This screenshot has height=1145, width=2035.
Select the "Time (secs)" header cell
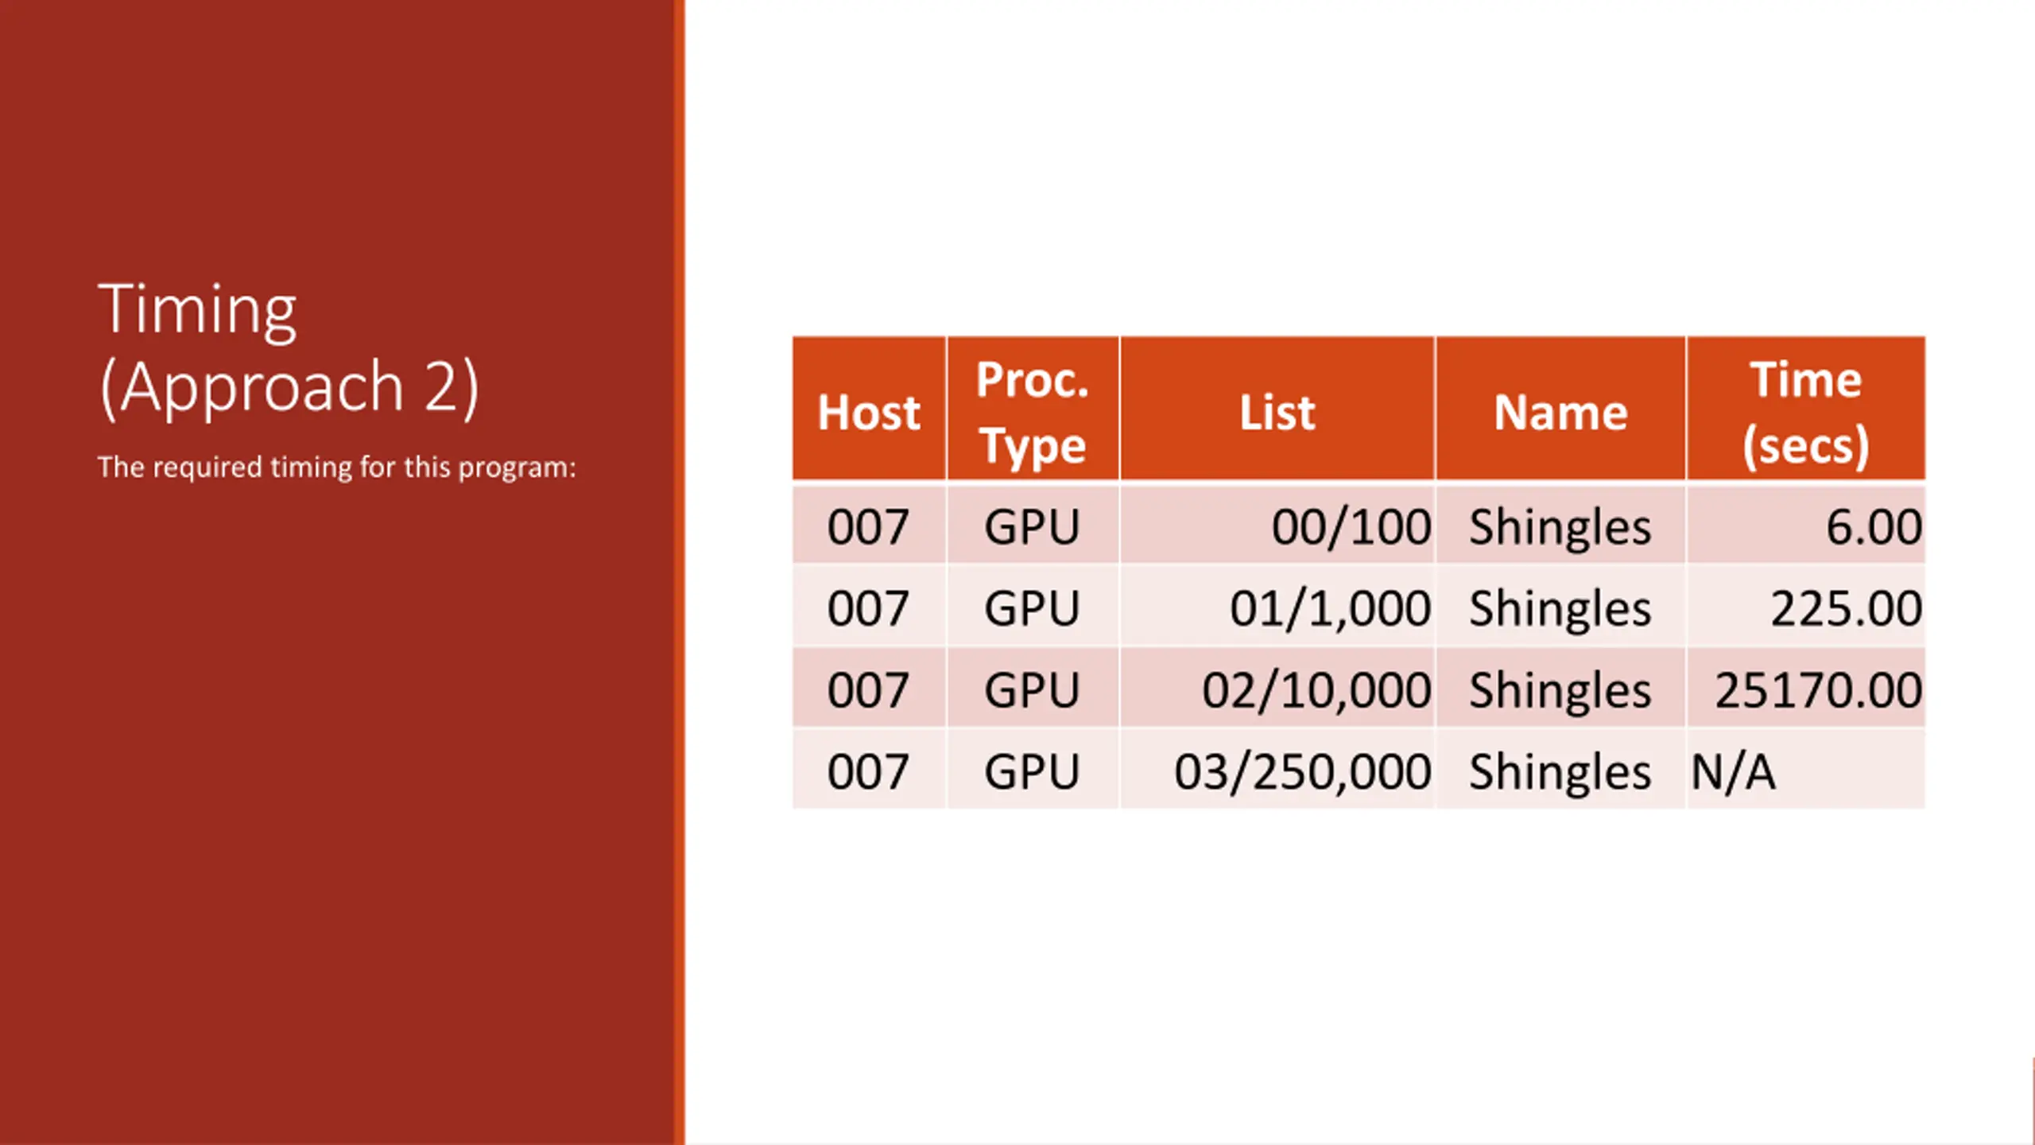click(1805, 411)
